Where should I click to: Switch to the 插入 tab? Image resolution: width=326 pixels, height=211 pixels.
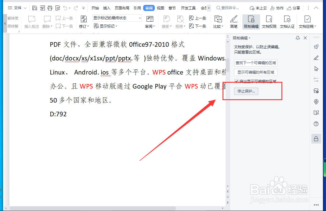click(107, 8)
